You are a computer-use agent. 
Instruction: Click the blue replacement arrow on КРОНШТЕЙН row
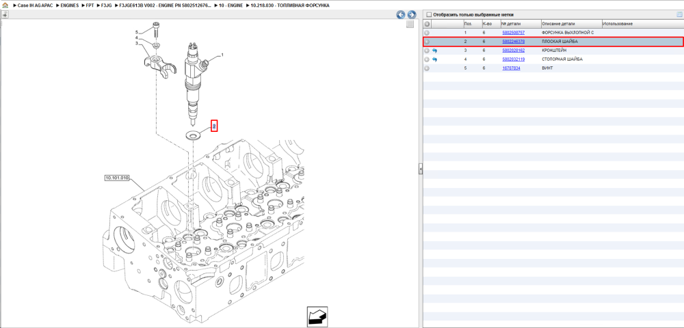point(434,51)
